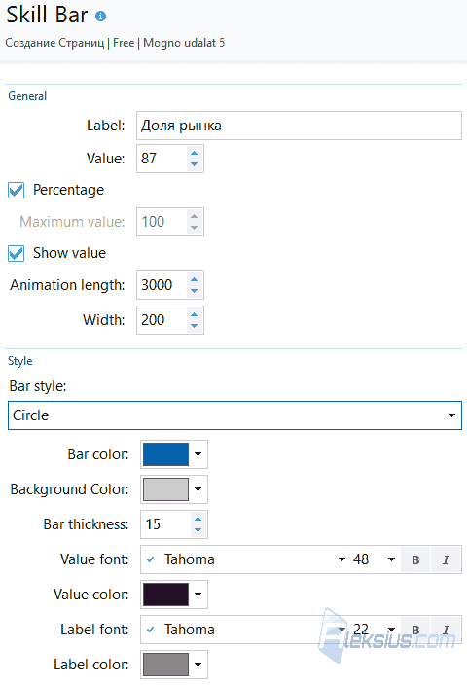Expand the Background Color dropdown arrow
The width and height of the screenshot is (467, 685).
click(198, 489)
